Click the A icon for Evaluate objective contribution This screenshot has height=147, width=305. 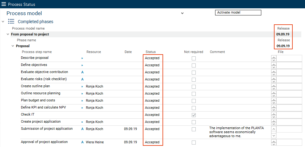click(82, 72)
